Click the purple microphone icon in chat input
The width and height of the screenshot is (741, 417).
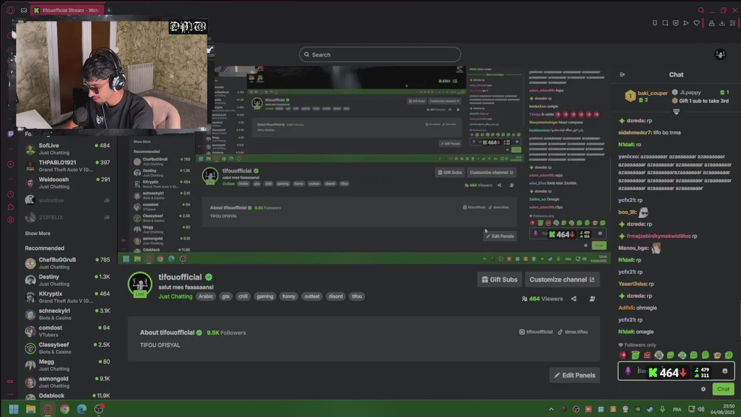click(628, 371)
